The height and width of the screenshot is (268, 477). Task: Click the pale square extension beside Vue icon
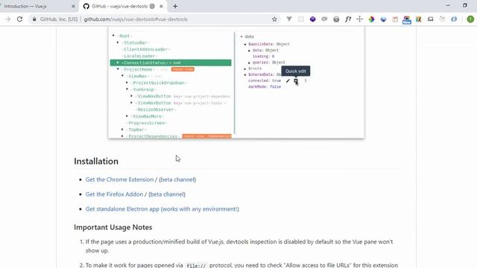tap(301, 19)
